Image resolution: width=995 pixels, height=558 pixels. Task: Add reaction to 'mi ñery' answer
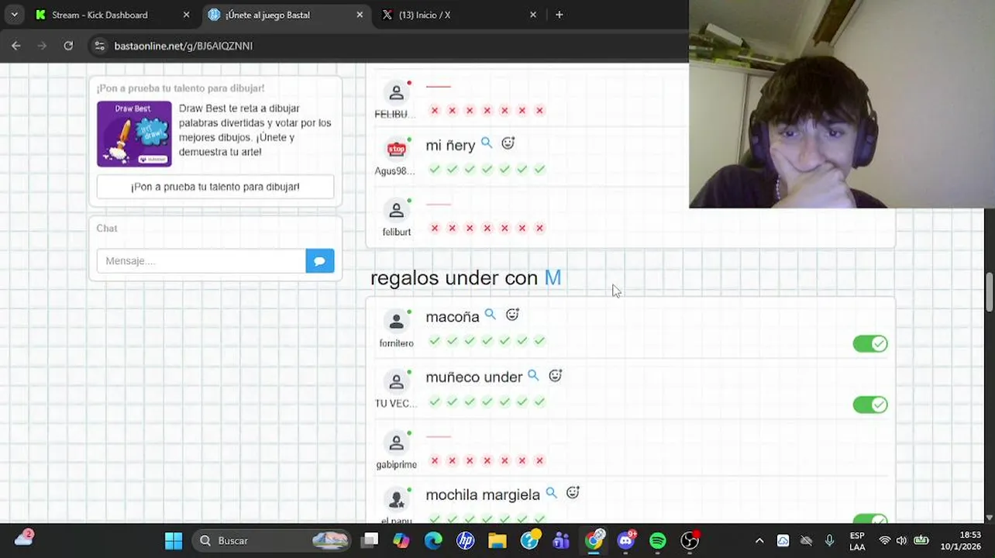[508, 143]
